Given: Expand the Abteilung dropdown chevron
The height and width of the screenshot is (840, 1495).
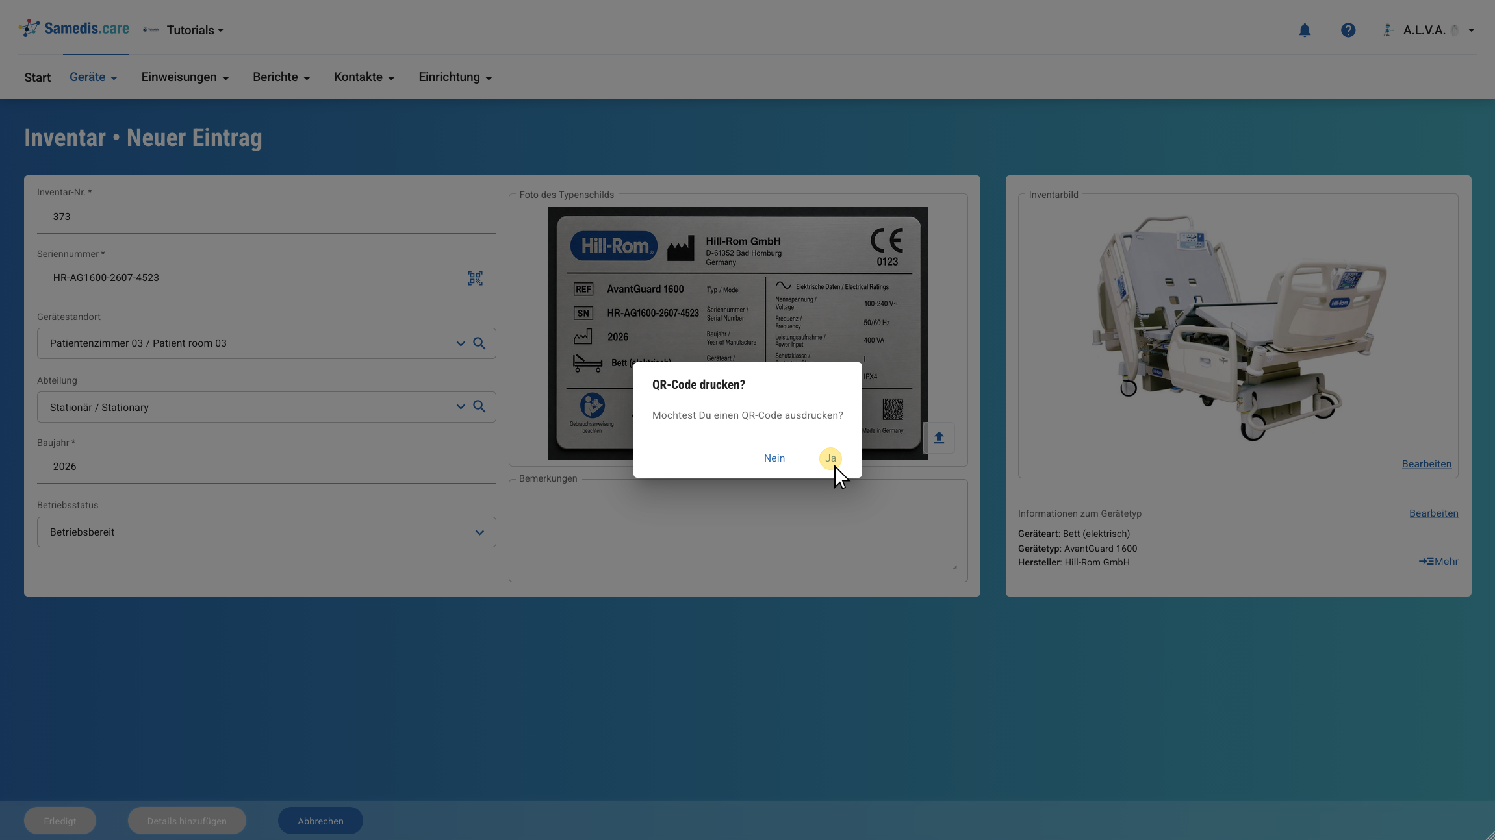Looking at the screenshot, I should [x=461, y=406].
